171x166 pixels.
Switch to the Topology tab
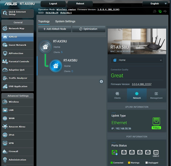(44, 21)
